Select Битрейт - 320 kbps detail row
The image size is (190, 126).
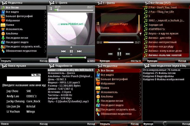(60, 98)
